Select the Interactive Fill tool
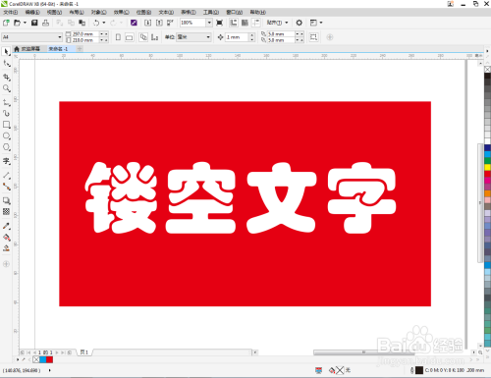 6,238
